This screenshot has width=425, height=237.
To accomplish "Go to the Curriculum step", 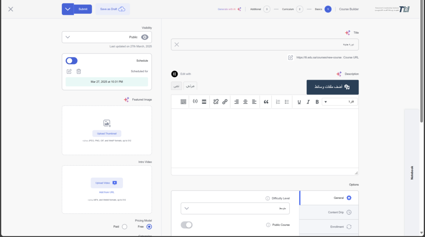I will point(299,9).
